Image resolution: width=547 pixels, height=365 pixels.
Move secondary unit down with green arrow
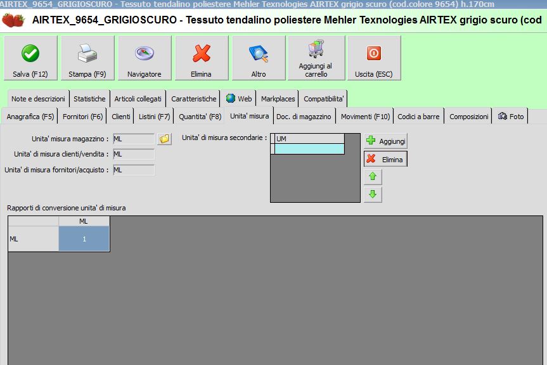(373, 194)
